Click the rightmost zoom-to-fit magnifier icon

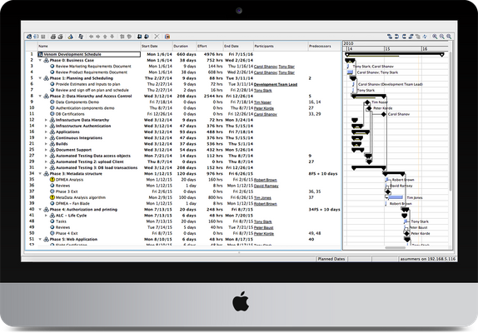(x=449, y=37)
